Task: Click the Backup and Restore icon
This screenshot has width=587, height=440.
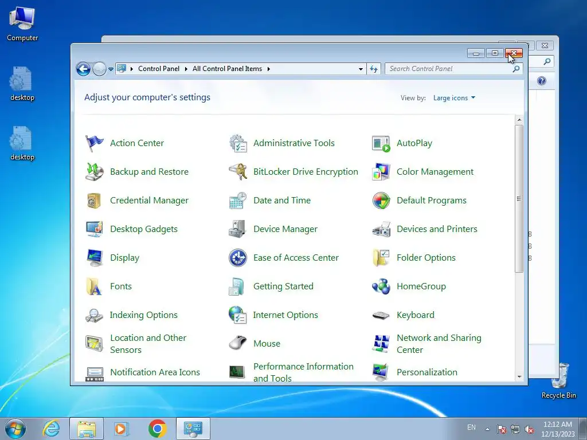Action: pos(94,172)
